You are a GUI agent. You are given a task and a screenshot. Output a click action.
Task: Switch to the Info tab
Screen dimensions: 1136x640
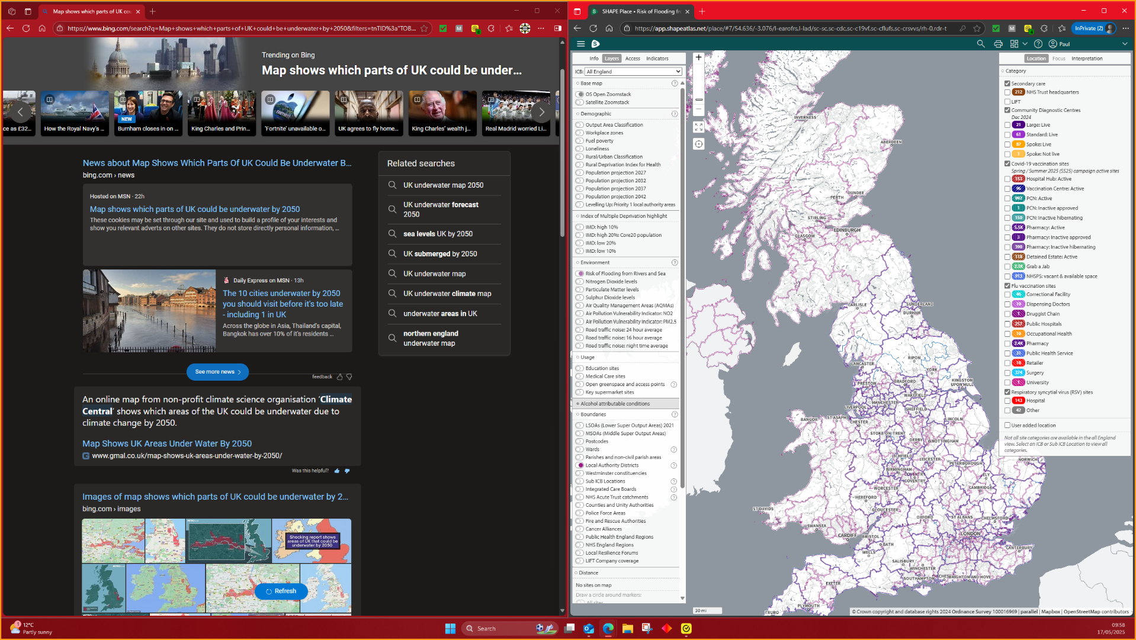pos(593,59)
